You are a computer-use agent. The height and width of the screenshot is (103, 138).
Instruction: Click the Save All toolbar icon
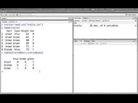click(14, 15)
